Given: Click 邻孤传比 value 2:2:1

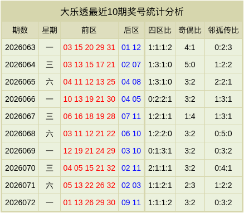Looking at the screenshot, I should point(223,82).
